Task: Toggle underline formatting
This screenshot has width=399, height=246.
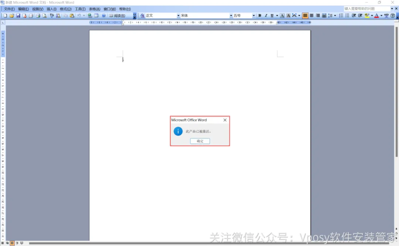Action: [x=272, y=16]
